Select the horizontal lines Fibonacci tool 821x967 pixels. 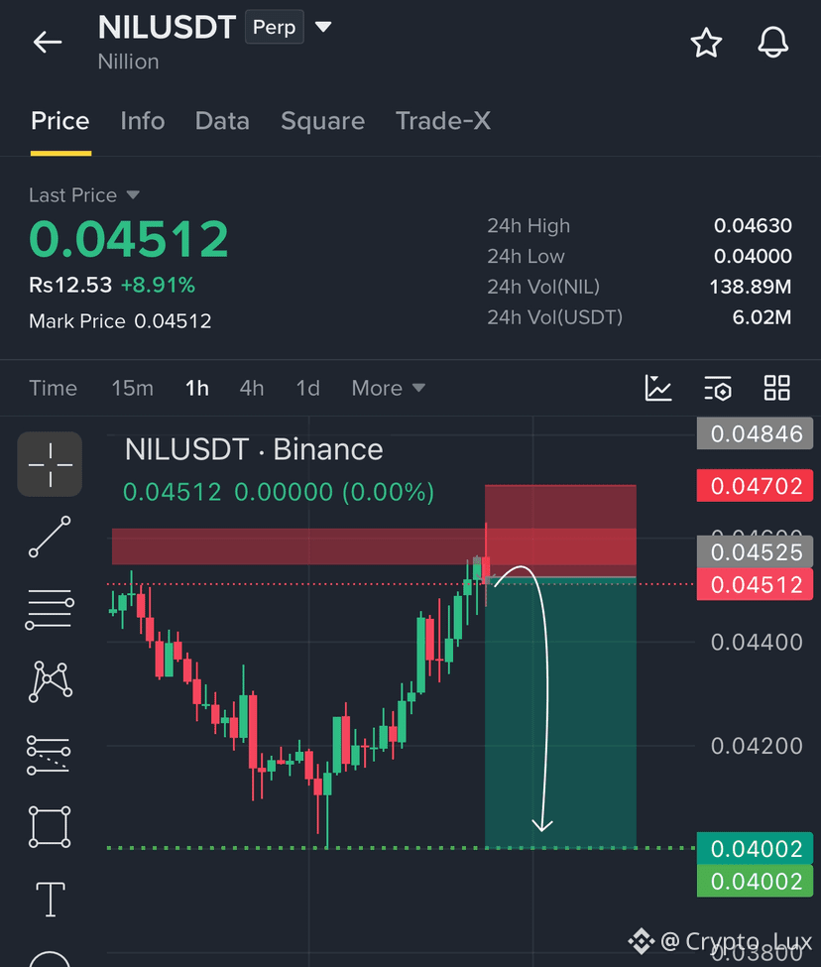click(50, 609)
